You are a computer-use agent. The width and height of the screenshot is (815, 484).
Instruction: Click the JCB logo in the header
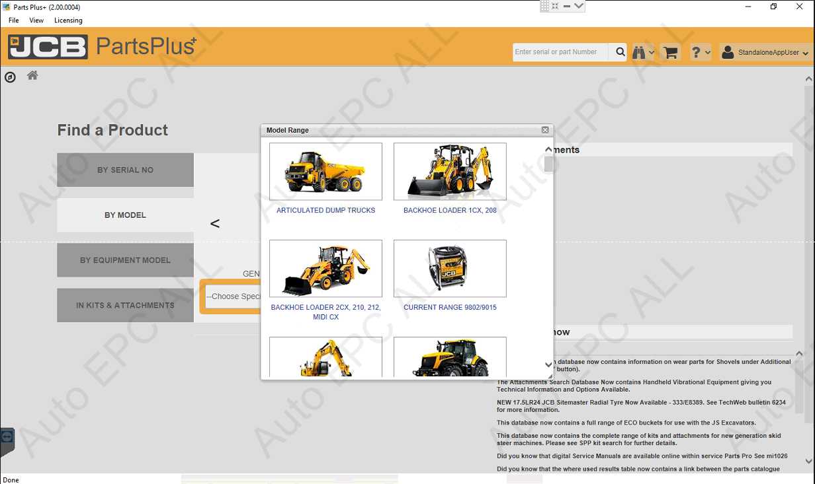point(48,46)
